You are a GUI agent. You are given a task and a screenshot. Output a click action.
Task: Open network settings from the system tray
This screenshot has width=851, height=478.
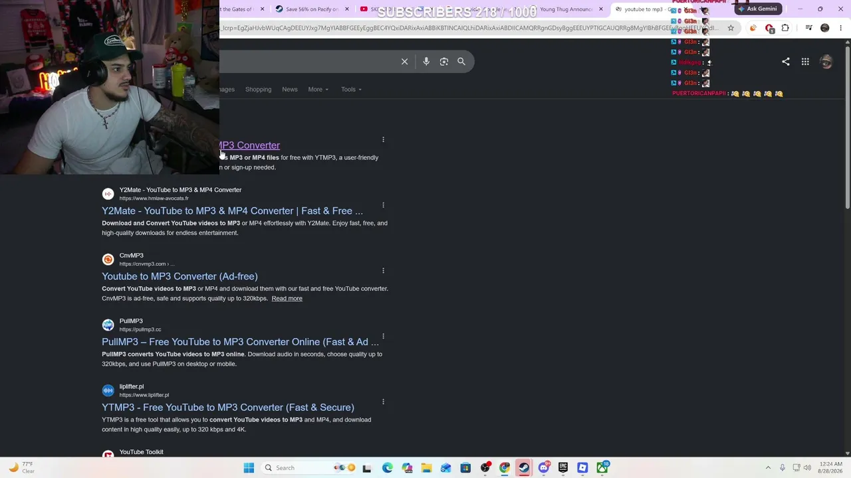coord(796,468)
